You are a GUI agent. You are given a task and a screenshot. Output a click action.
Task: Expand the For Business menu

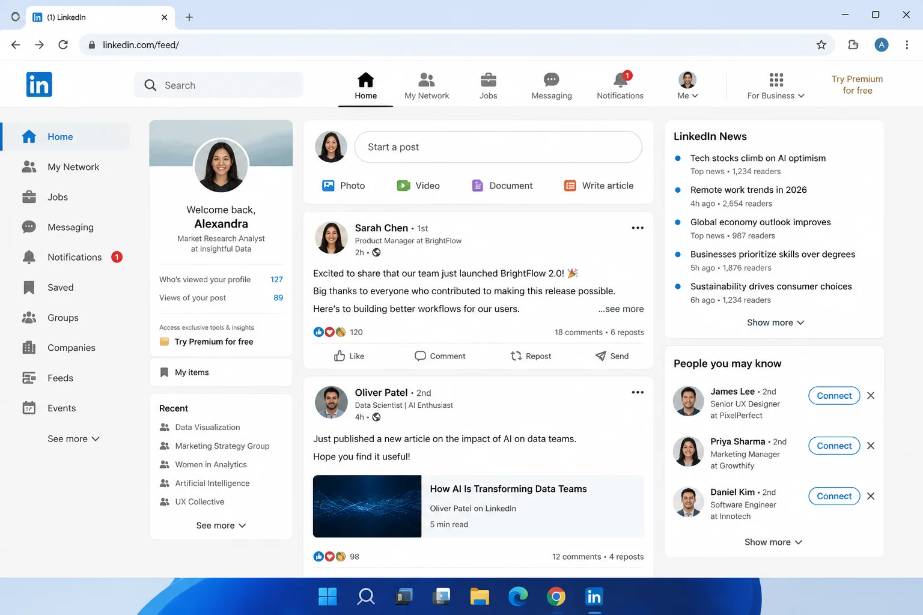775,86
